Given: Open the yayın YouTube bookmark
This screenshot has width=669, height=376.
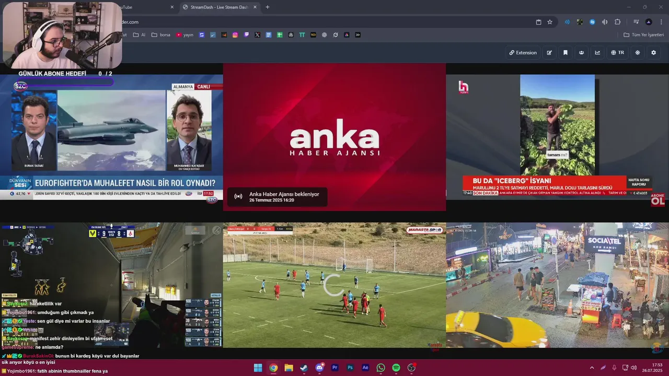Looking at the screenshot, I should tap(184, 35).
